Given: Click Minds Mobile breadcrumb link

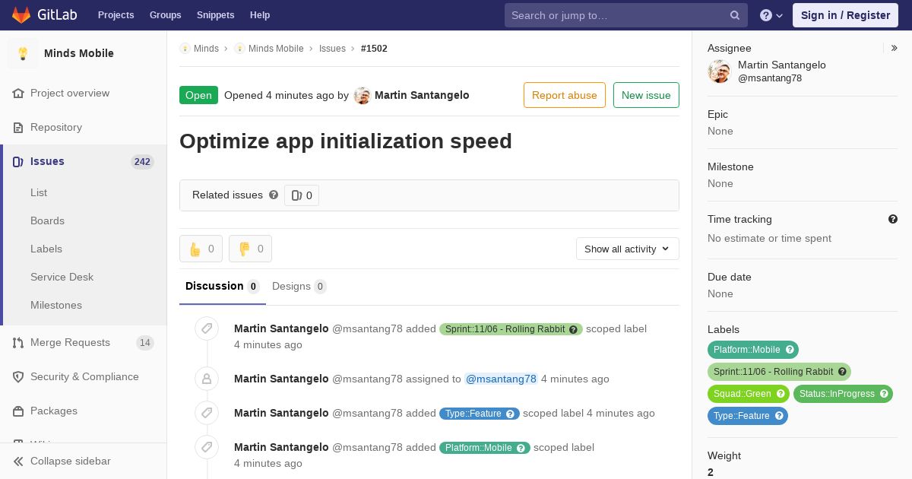Looking at the screenshot, I should [x=276, y=48].
